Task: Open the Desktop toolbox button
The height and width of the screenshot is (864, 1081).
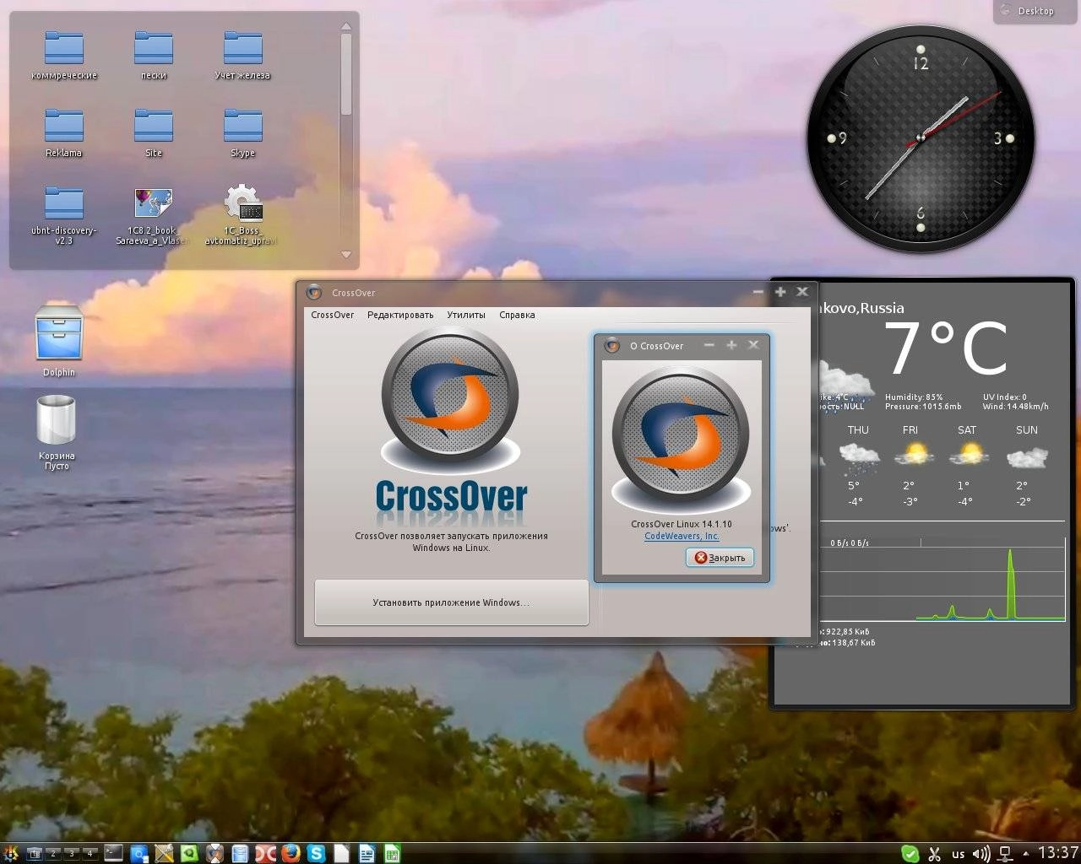Action: point(1036,11)
